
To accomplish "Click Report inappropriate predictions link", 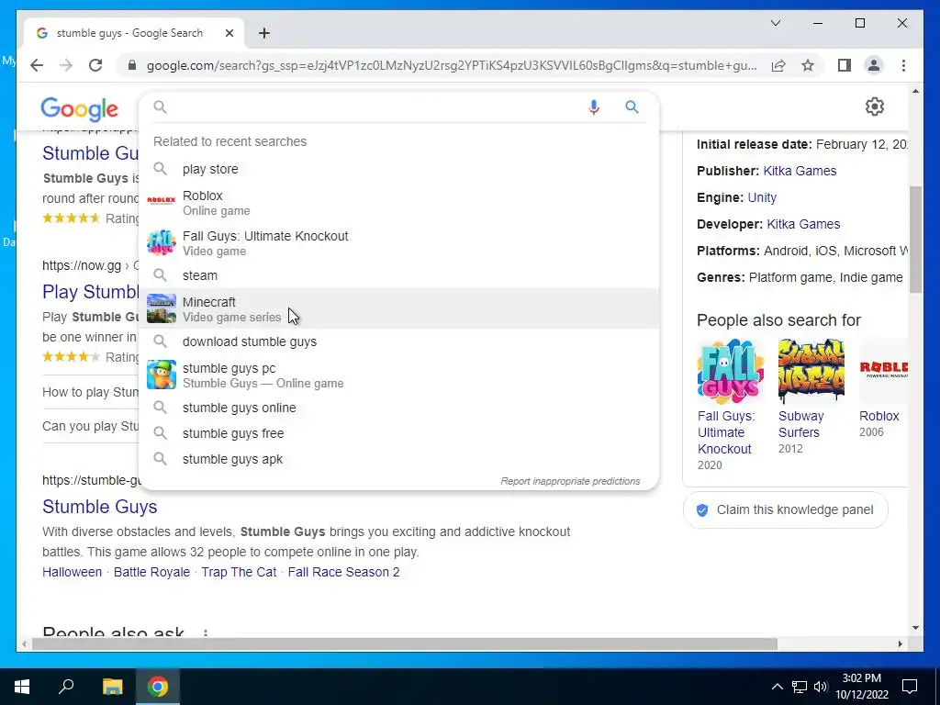I will coord(570,481).
